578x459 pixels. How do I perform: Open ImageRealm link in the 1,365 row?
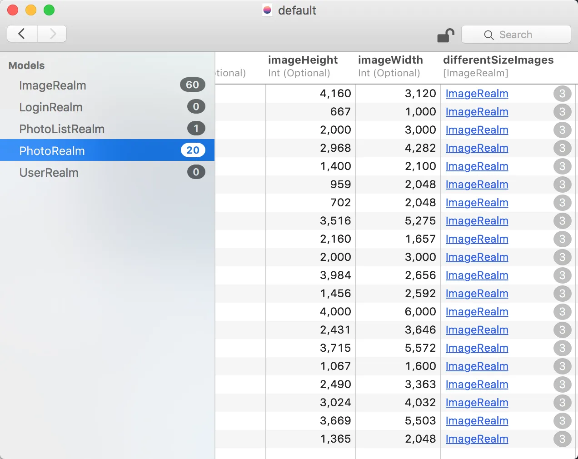tap(477, 439)
